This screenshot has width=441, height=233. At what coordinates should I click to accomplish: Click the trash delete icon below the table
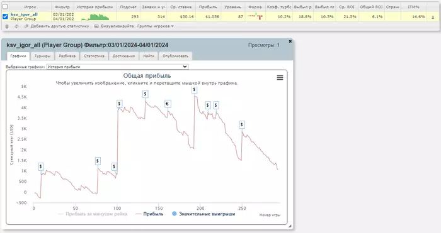(x=7, y=26)
